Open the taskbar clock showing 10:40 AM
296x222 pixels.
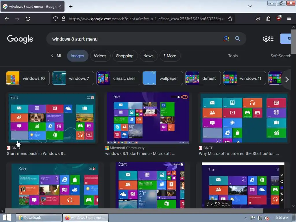pos(281,218)
